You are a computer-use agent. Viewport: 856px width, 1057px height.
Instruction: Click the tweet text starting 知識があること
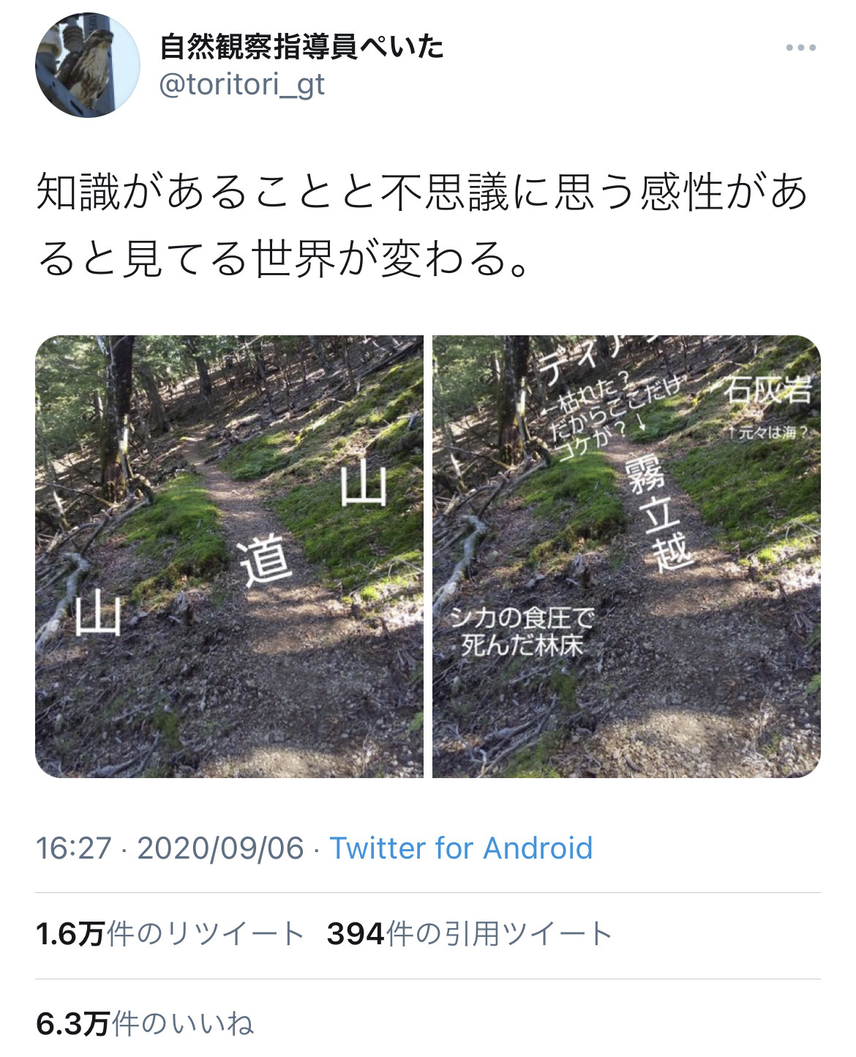(423, 225)
